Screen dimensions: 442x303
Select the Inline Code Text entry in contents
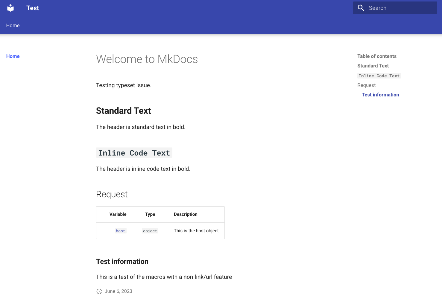[x=379, y=76]
